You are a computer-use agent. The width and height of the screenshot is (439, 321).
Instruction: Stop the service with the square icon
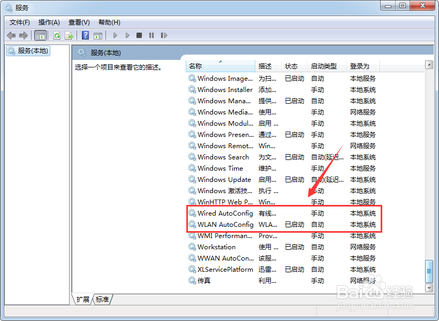[x=139, y=35]
